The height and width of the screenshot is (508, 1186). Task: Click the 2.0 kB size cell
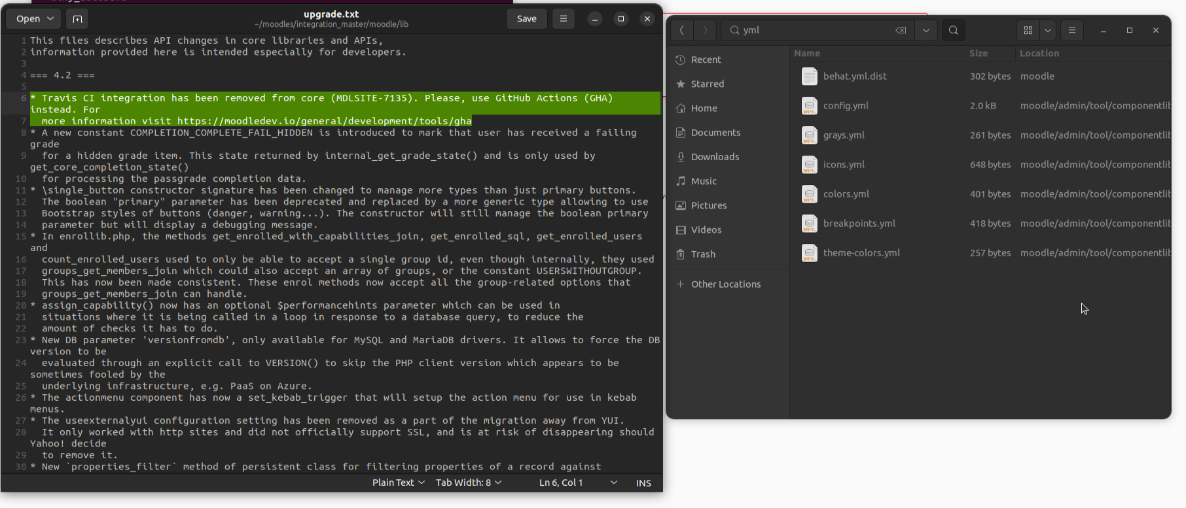point(983,105)
